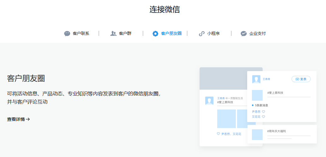Click the large left image in the moments post
This screenshot has width=326, height=157.
226,119
